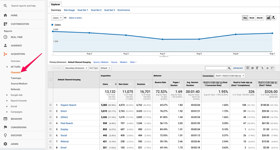Check the Organic Search row checkbox
The image size is (280, 150).
coord(50,105)
